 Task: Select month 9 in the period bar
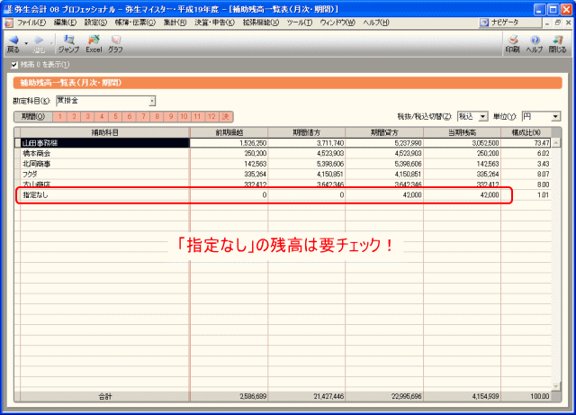[x=171, y=117]
